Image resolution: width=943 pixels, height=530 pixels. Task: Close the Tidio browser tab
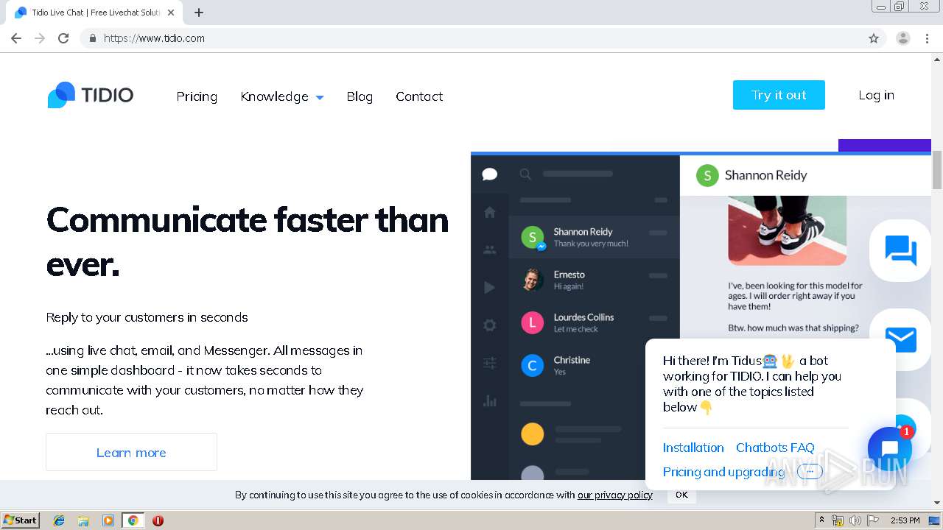171,13
